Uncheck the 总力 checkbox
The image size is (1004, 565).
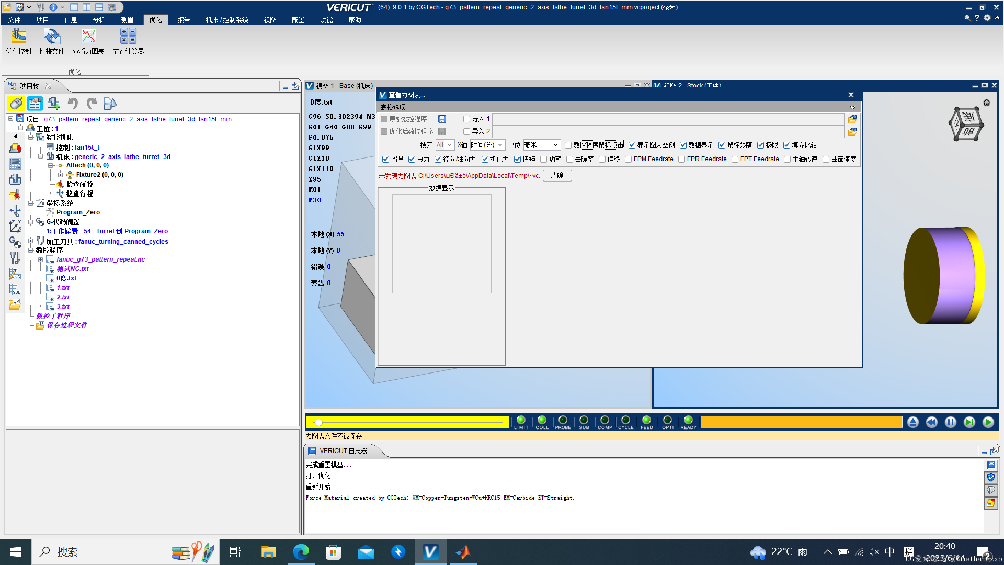tap(412, 160)
